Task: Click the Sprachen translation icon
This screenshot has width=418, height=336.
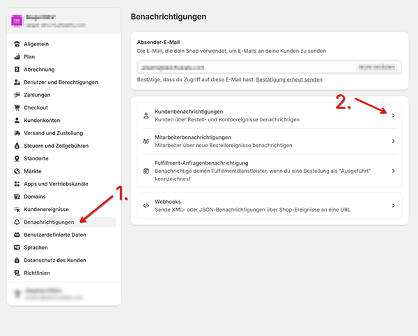Action: pyautogui.click(x=17, y=247)
